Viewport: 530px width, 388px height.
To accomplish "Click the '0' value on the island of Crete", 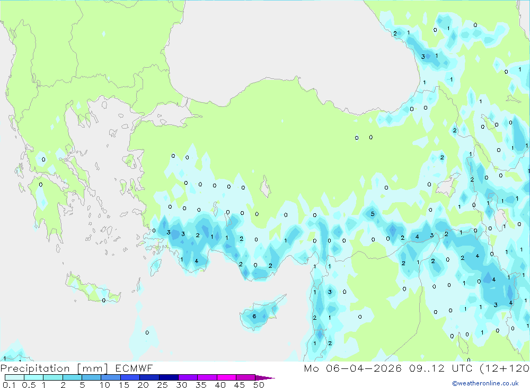I will (x=104, y=300).
